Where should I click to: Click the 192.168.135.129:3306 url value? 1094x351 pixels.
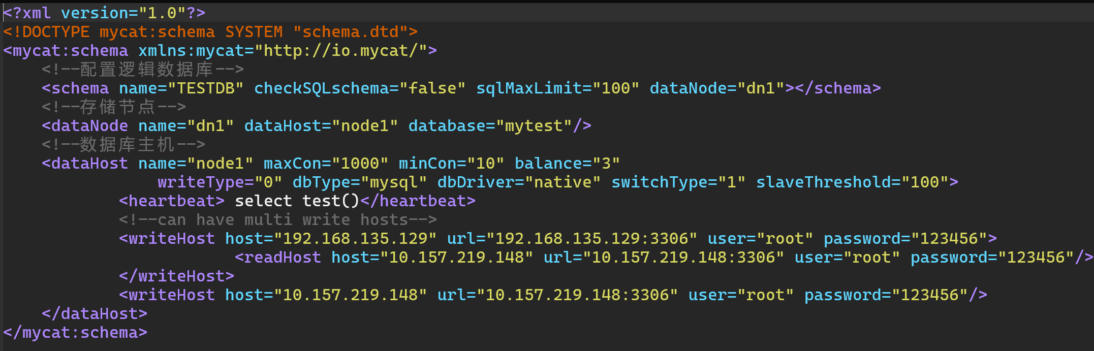tap(592, 239)
